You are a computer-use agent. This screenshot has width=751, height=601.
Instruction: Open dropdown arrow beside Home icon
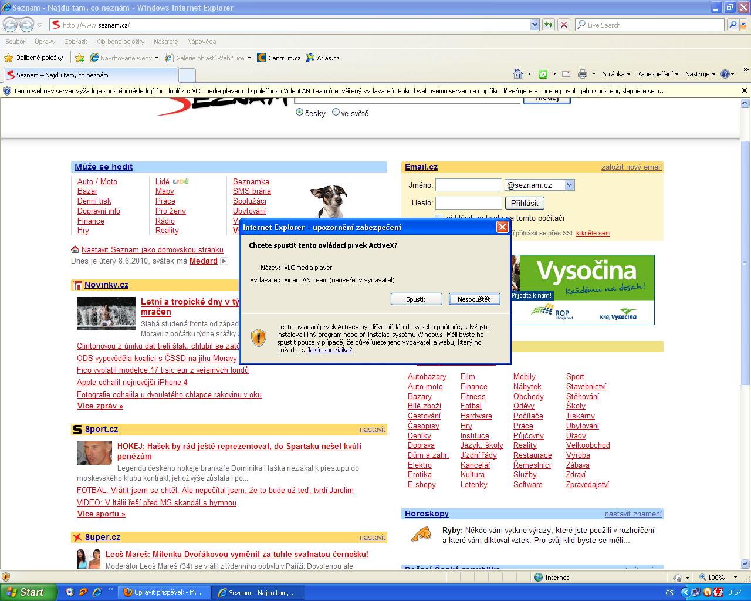coord(529,74)
